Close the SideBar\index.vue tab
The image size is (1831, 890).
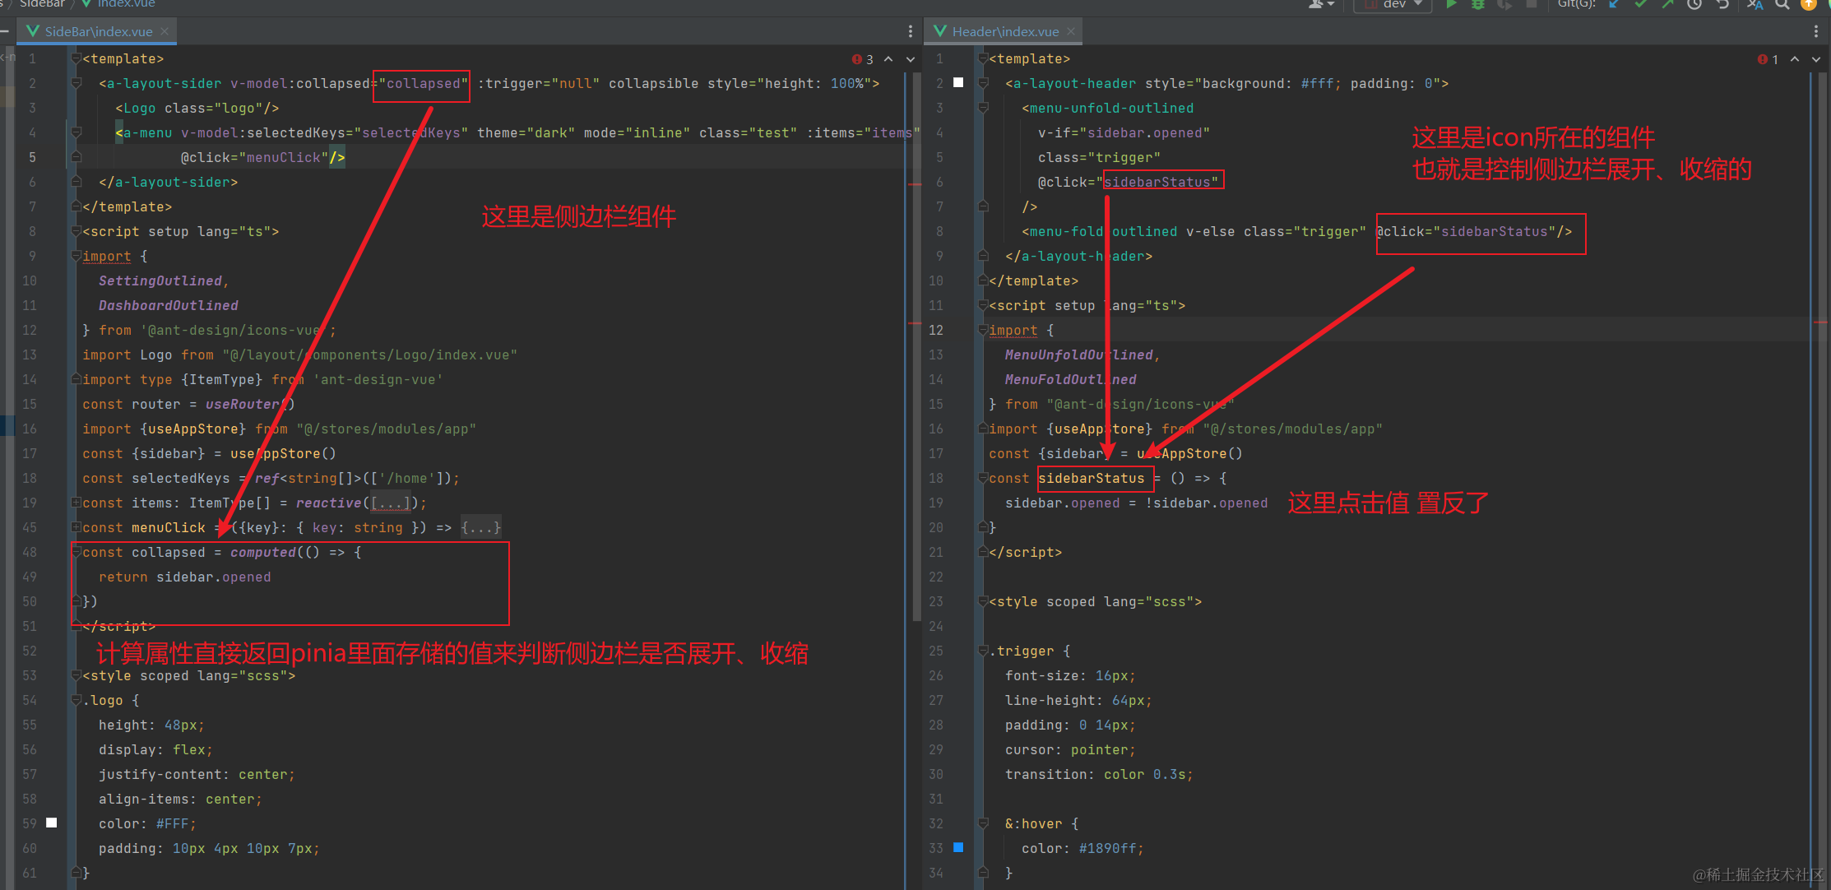(165, 31)
